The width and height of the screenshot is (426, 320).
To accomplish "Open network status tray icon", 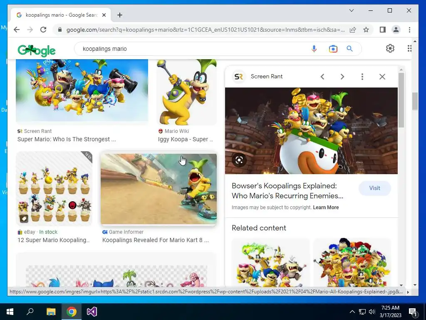I will coord(362,312).
